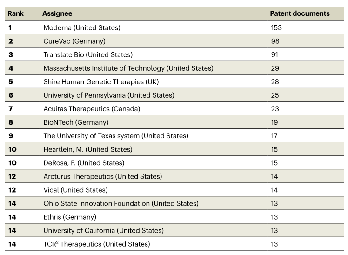Click the Vical (United States) cell
Screen dimensions: 348x255
(x=75, y=190)
